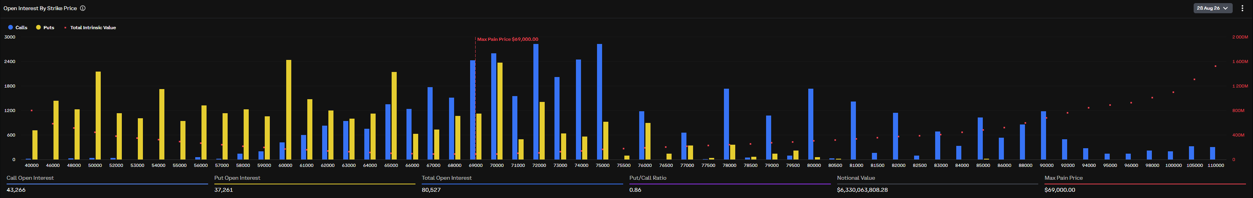
Task: Toggle the Puts legend series
Action: pos(45,28)
